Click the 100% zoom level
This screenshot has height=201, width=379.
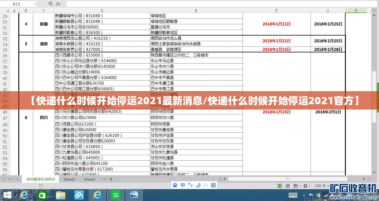tap(320, 186)
